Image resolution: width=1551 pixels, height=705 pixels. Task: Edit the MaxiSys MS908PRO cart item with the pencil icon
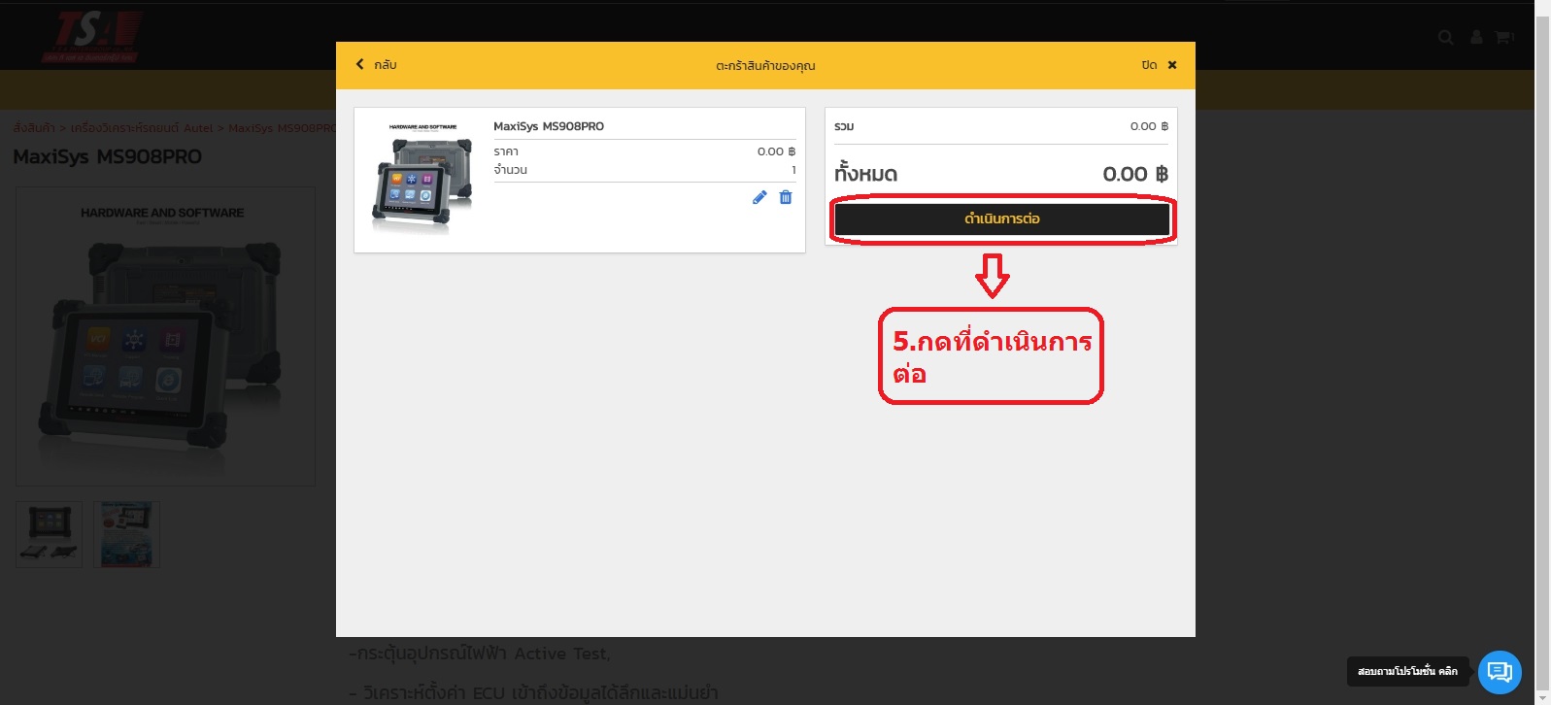click(759, 197)
